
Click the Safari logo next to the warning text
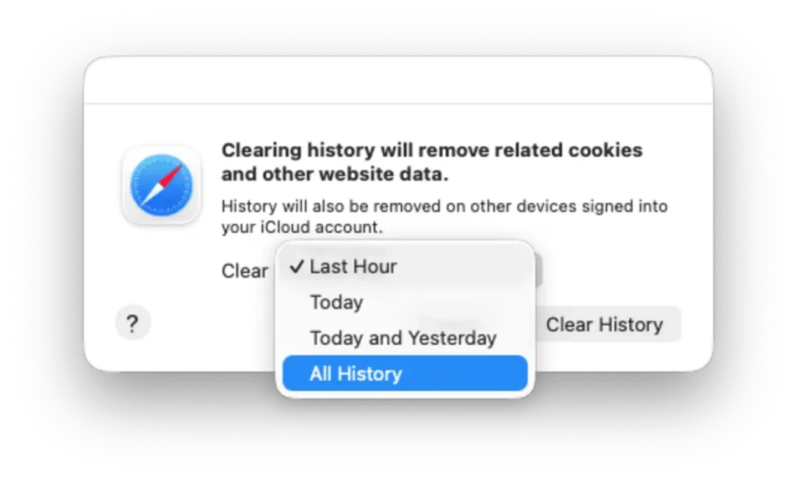click(x=160, y=186)
